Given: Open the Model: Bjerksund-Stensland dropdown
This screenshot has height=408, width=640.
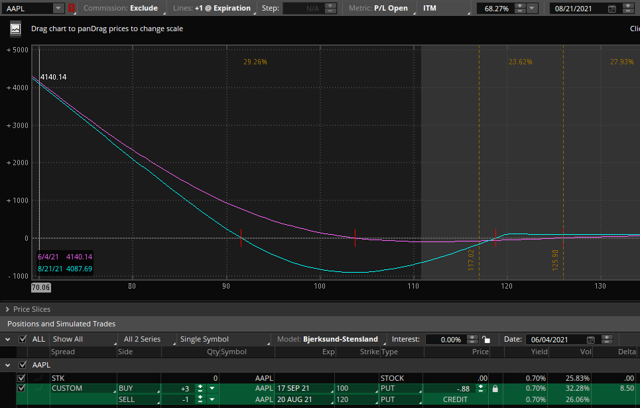Looking at the screenshot, I should point(330,340).
